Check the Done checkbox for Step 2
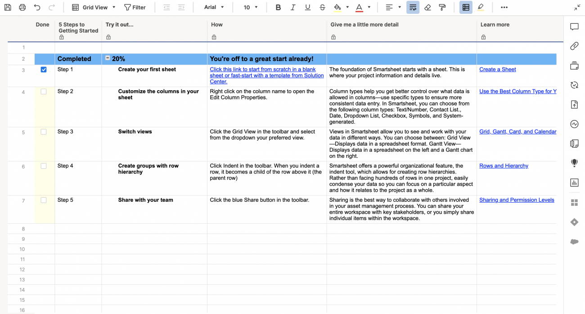585x314 pixels. 44,92
